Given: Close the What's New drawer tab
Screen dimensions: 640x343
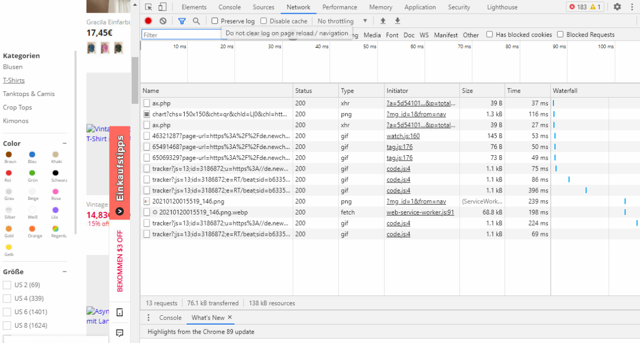Looking at the screenshot, I should tap(230, 317).
